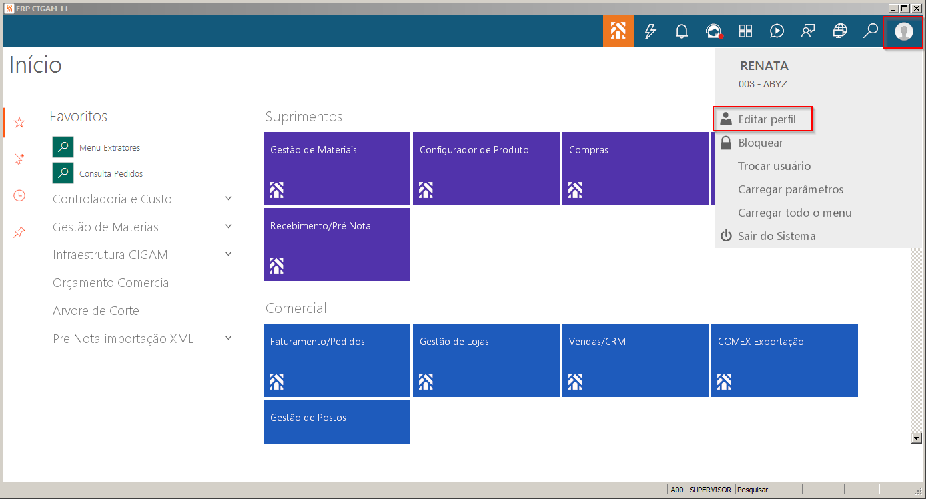Viewport: 926px width, 499px height.
Task: Click the Início page title
Action: coord(35,65)
